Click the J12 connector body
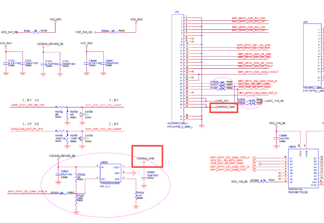 pyautogui.click(x=177, y=65)
